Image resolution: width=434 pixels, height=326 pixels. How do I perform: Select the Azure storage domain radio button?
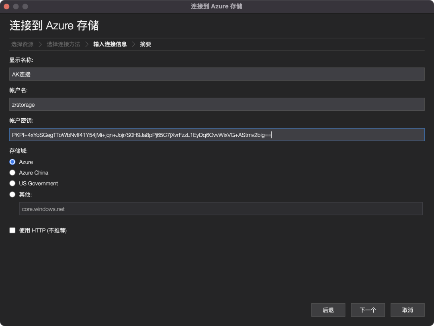[12, 162]
